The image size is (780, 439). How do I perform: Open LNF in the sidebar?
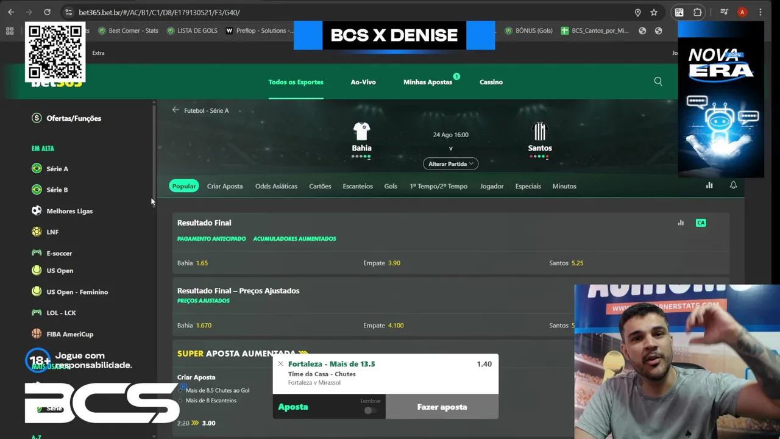pos(45,232)
